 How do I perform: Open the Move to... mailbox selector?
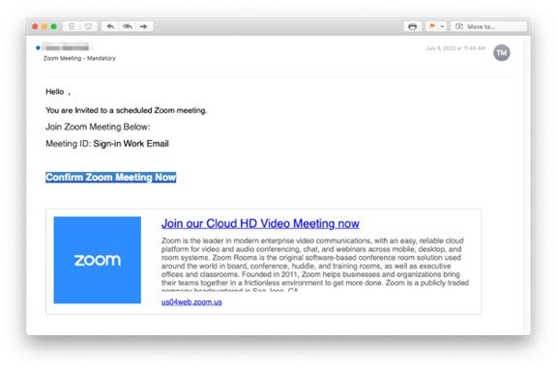488,27
